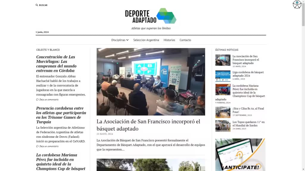Click thumbnail for Los Topos news
Screen dimensions: 305x171
[223, 126]
